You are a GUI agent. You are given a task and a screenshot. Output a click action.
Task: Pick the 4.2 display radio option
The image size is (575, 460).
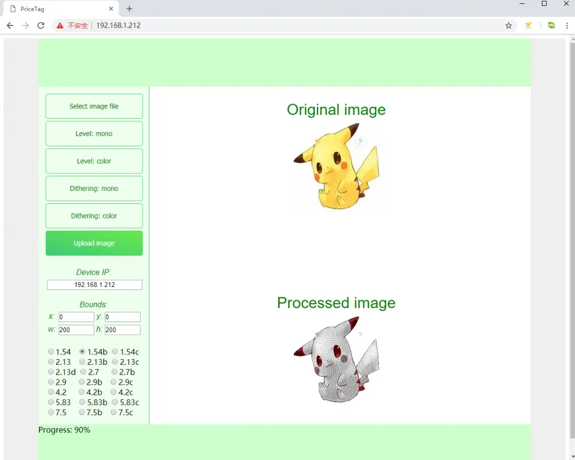point(51,392)
